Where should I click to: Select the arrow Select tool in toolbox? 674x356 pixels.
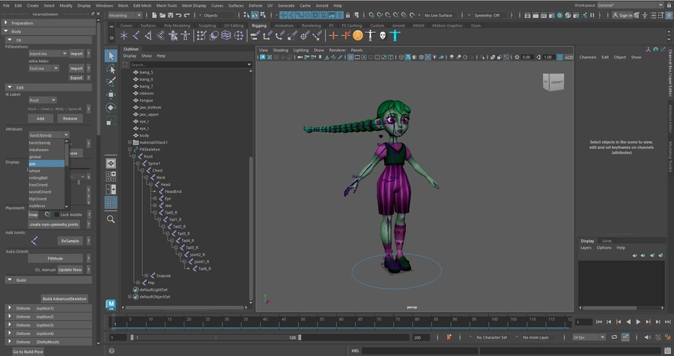(111, 56)
